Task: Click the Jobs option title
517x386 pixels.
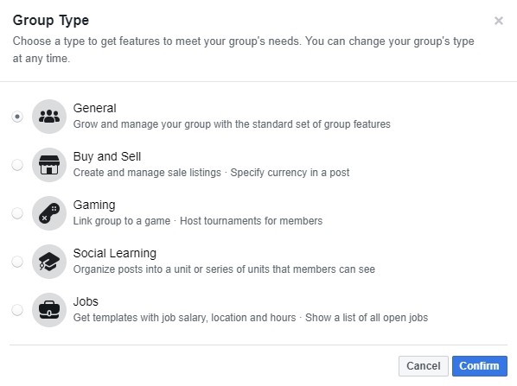Action: tap(86, 301)
